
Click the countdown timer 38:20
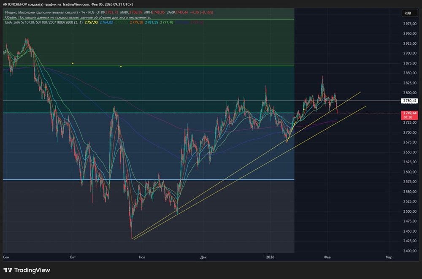(x=408, y=117)
